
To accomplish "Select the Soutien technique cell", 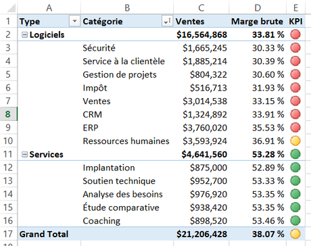I will pos(127,181).
